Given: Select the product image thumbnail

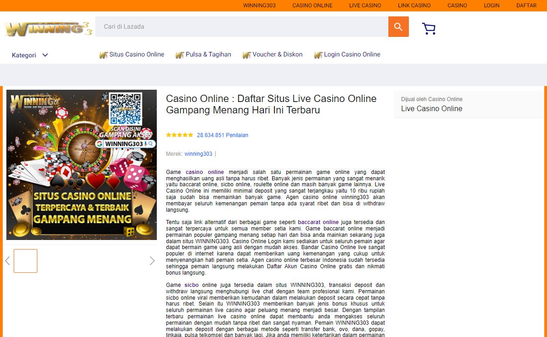Looking at the screenshot, I should pyautogui.click(x=26, y=261).
